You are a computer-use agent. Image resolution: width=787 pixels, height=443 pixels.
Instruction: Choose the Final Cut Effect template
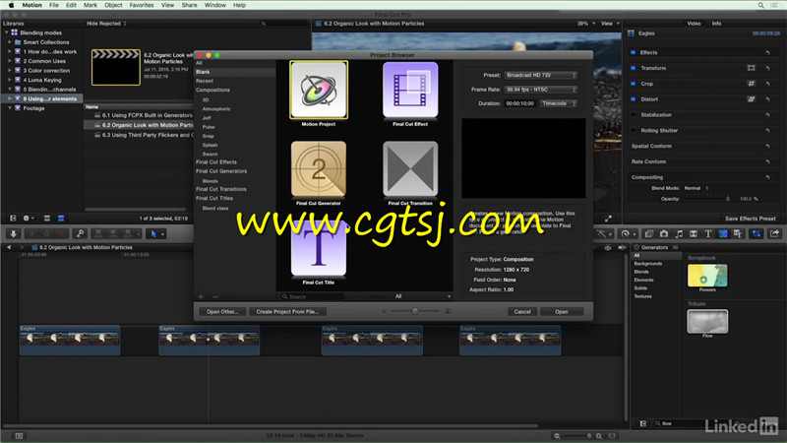[x=410, y=90]
